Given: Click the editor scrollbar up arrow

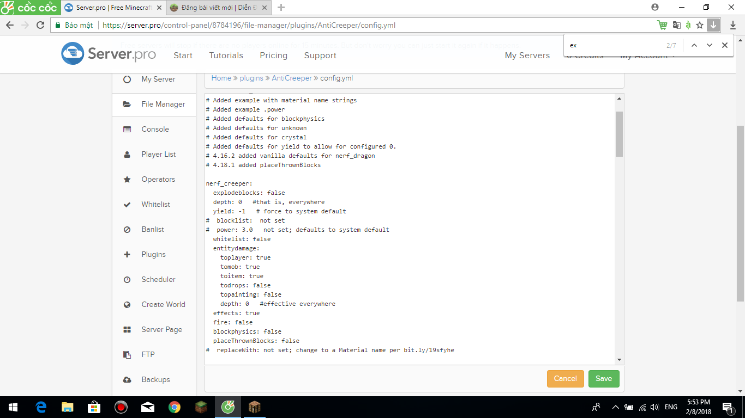Looking at the screenshot, I should [x=618, y=99].
